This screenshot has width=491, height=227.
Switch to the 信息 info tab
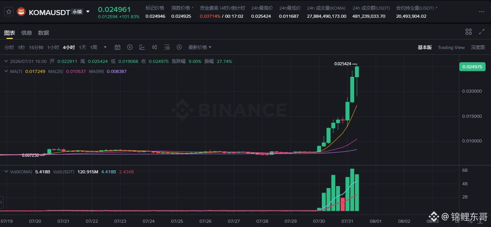(x=27, y=33)
